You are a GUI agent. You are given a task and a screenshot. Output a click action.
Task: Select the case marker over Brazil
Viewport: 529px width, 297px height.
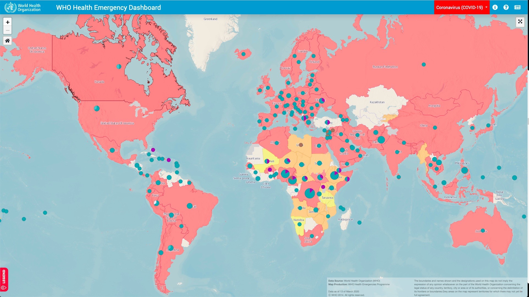click(189, 205)
